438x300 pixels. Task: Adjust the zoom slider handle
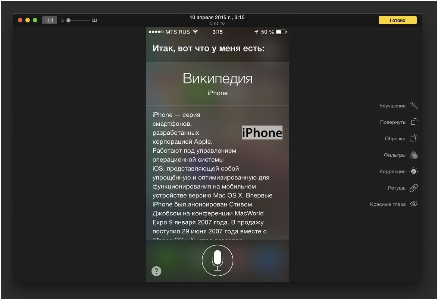[x=69, y=20]
